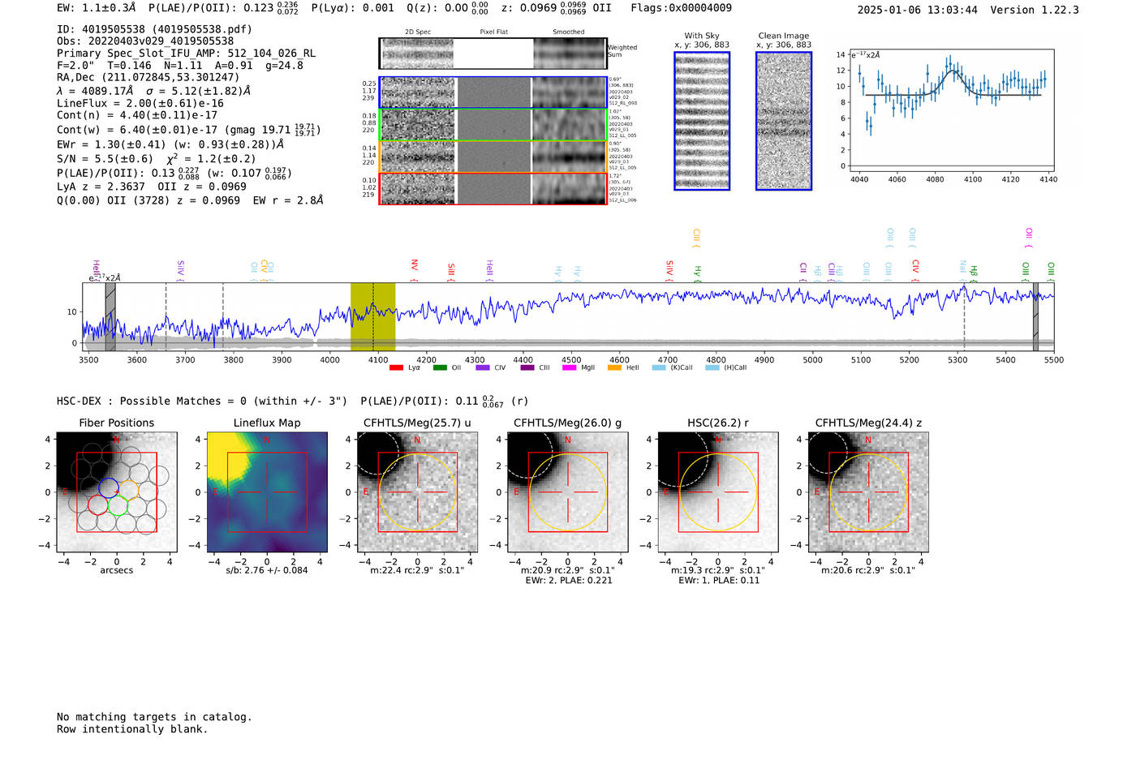This screenshot has width=1136, height=773.
Task: Open the Fiber Positions thumbnail
Action: click(117, 492)
